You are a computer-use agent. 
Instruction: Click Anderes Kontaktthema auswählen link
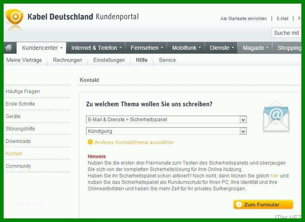pos(134,142)
